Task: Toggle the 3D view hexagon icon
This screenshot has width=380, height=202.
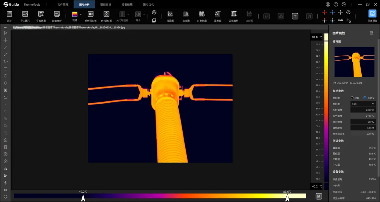Action: point(154,12)
